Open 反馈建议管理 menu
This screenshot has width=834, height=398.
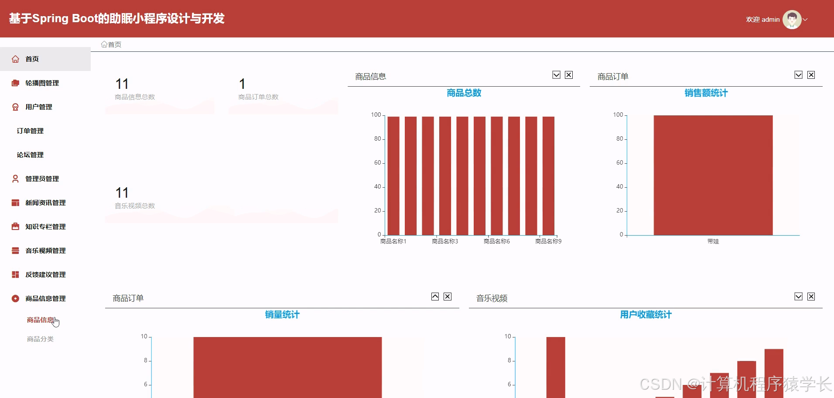coord(45,274)
